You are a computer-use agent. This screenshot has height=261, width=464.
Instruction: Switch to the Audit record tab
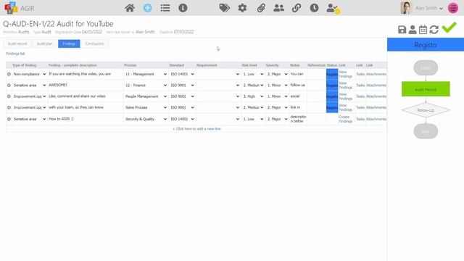pyautogui.click(x=17, y=43)
